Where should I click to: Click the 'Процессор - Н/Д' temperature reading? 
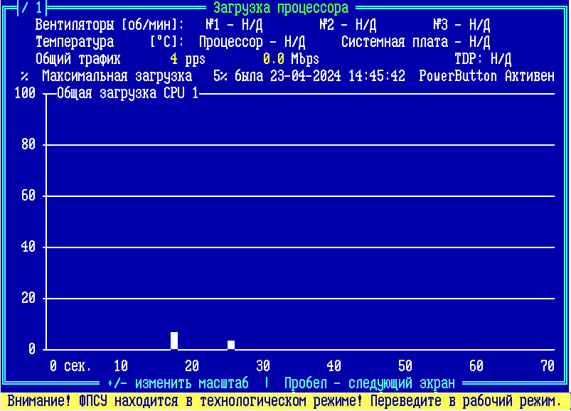(252, 42)
